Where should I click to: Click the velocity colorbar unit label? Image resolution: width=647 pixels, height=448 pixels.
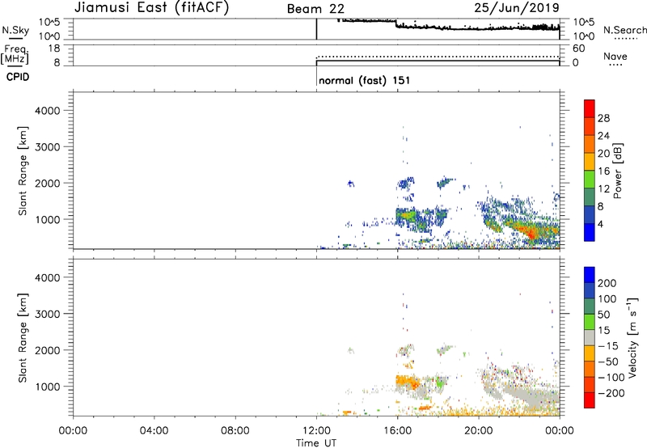click(632, 337)
